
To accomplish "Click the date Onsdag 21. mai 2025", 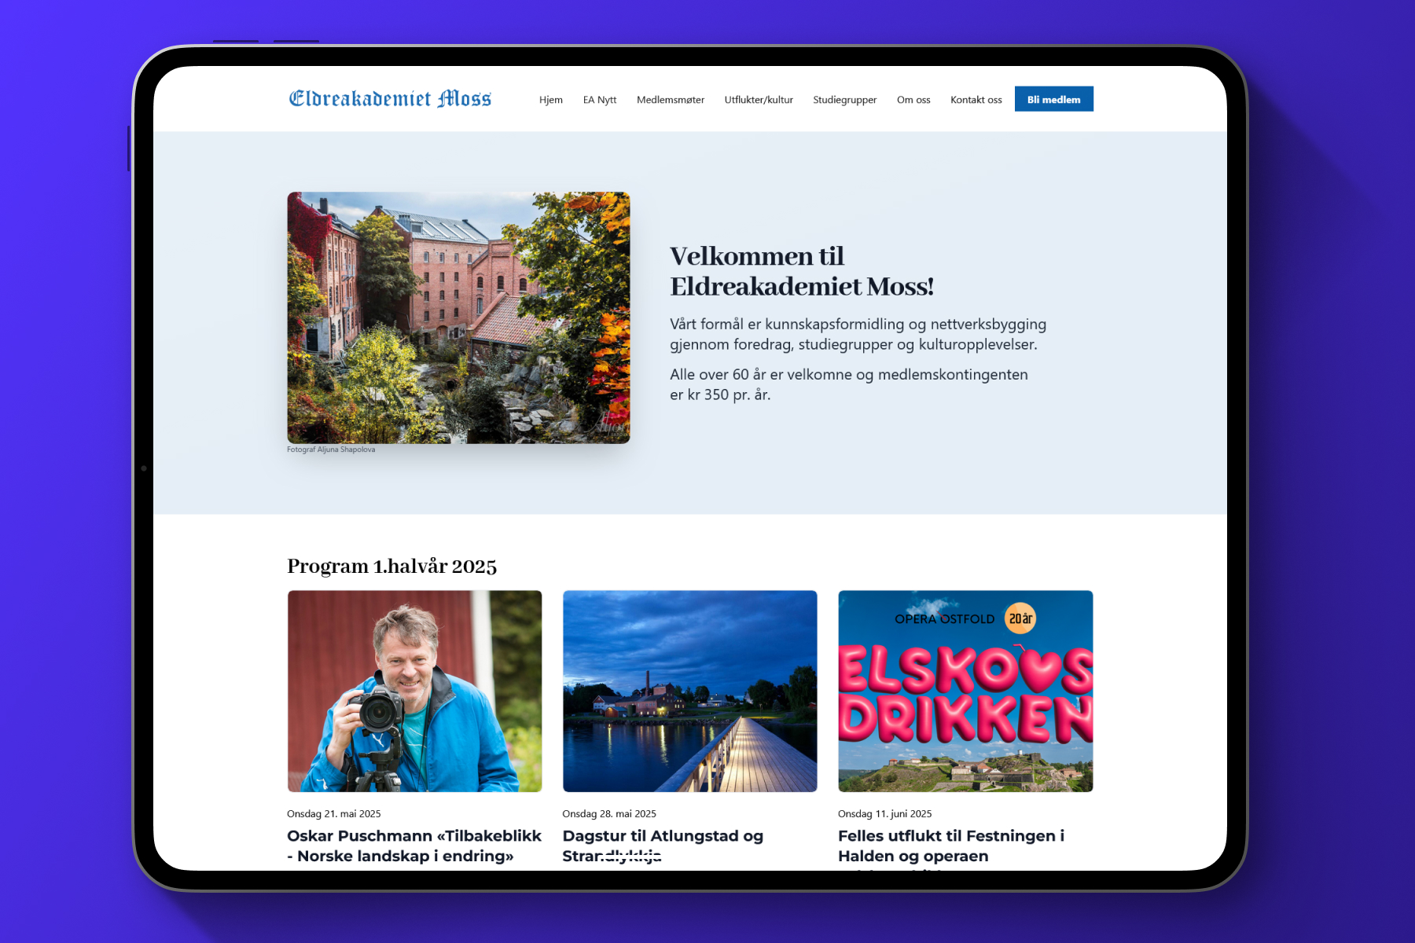I will (334, 813).
